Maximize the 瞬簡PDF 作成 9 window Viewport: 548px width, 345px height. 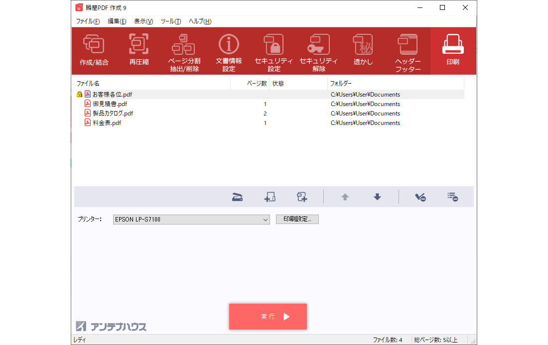click(442, 7)
